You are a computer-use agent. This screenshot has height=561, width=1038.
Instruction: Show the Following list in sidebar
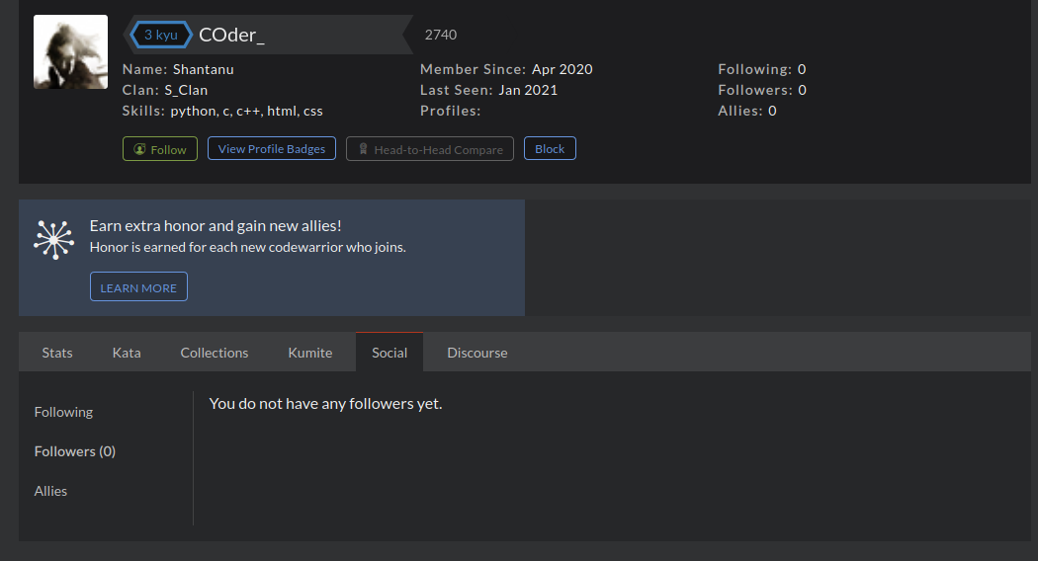63,412
